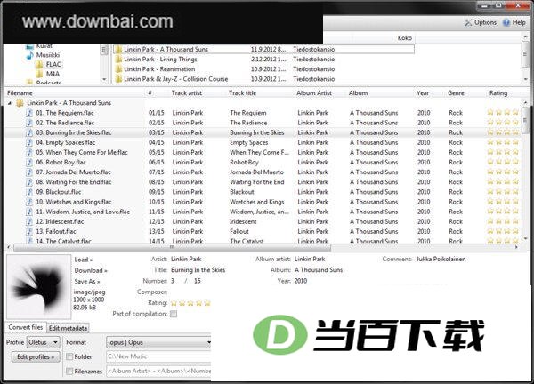
Task: Click the Edit profiles button
Action: 36,356
